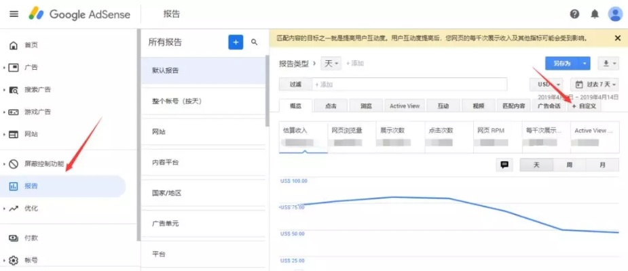The width and height of the screenshot is (628, 271).
Task: Expand the 优化 sidebar arrow
Action: (4, 208)
